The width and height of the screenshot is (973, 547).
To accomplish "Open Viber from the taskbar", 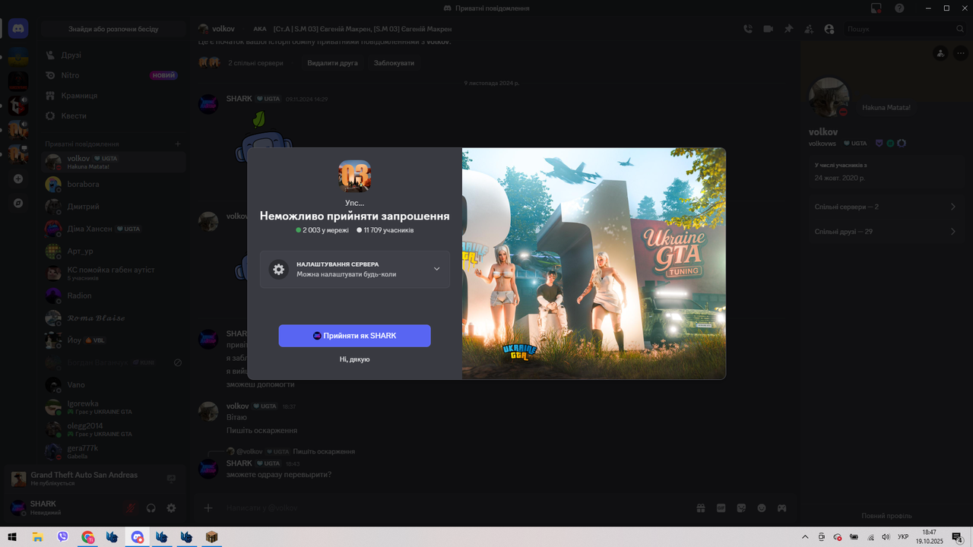I will tap(62, 537).
